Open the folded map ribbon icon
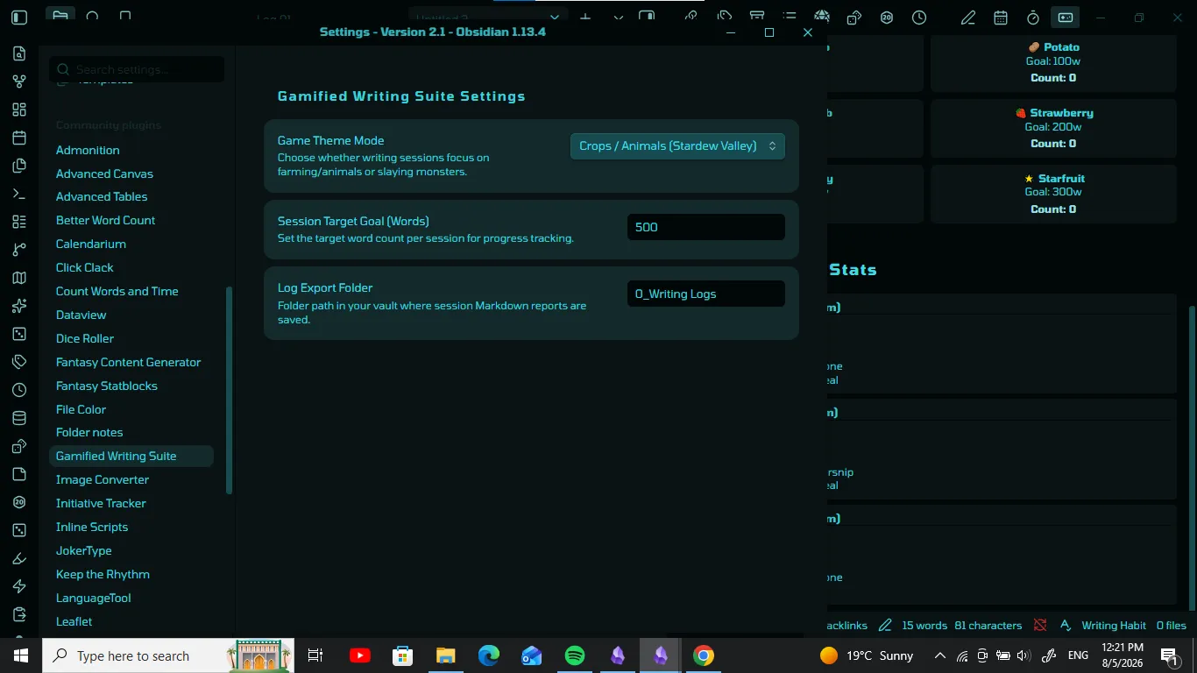This screenshot has width=1197, height=673. (18, 278)
